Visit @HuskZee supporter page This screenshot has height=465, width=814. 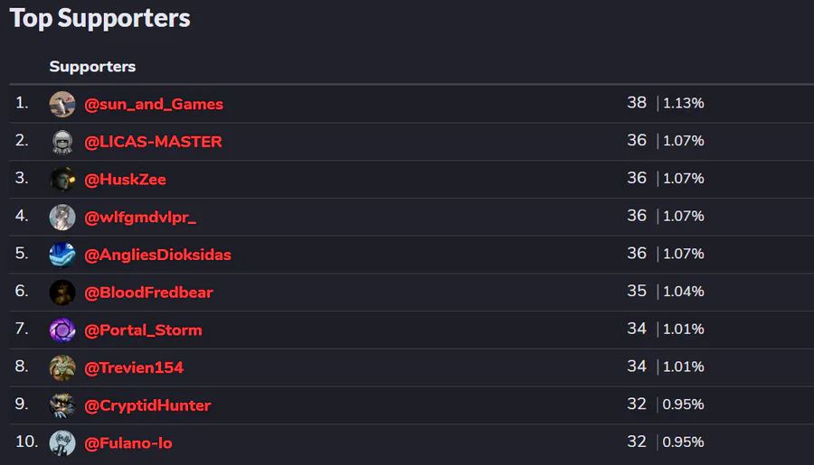(125, 180)
